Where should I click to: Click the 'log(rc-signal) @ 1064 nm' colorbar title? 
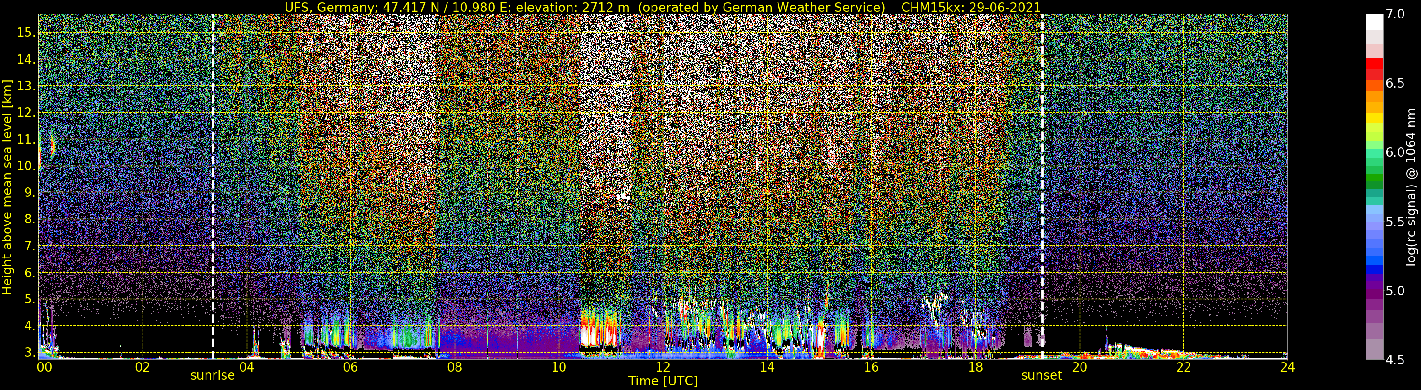point(1412,186)
